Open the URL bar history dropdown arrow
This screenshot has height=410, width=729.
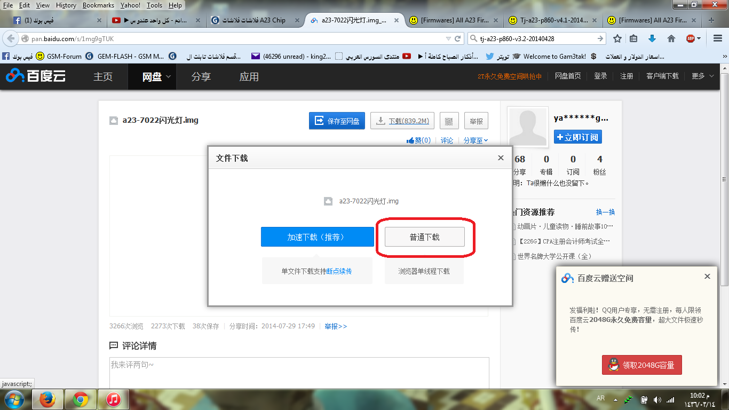[448, 39]
